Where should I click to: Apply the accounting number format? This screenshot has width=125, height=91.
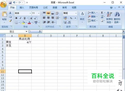click(65, 18)
